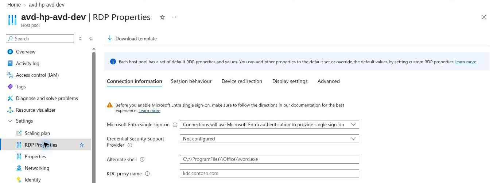The width and height of the screenshot is (497, 183).
Task: Click the Identity icon in sidebar
Action: (19, 180)
